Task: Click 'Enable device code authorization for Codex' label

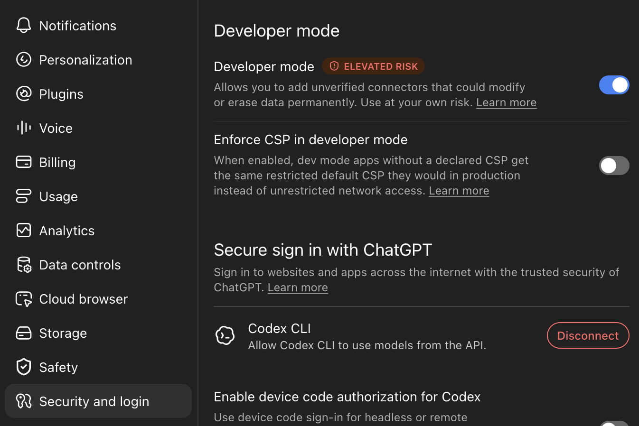Action: coord(347,397)
